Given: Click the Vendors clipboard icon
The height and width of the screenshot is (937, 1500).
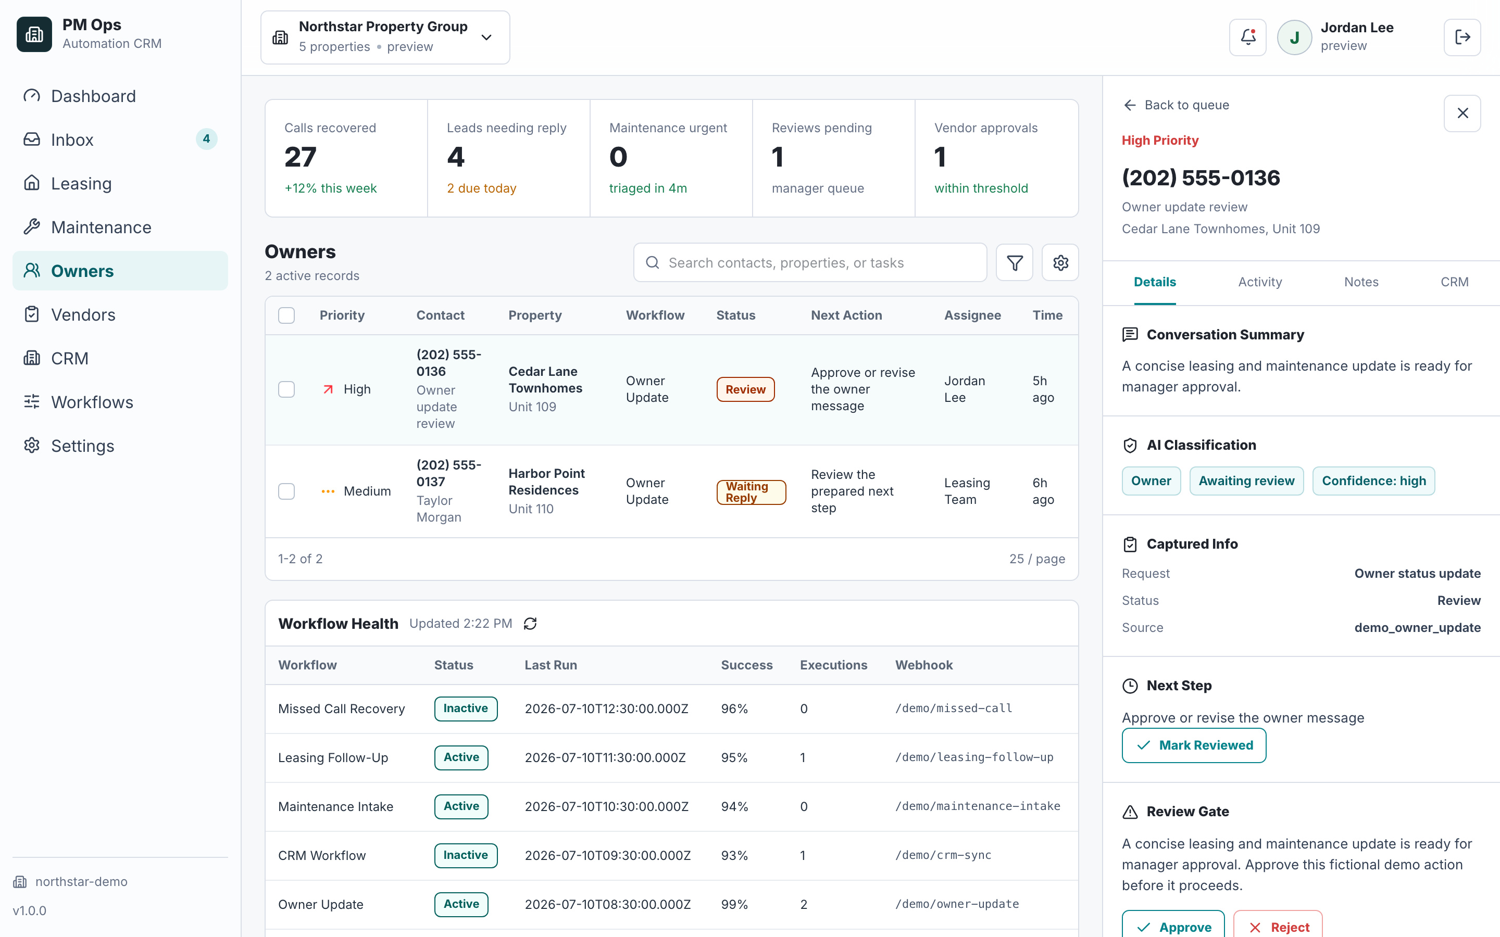Looking at the screenshot, I should (32, 314).
